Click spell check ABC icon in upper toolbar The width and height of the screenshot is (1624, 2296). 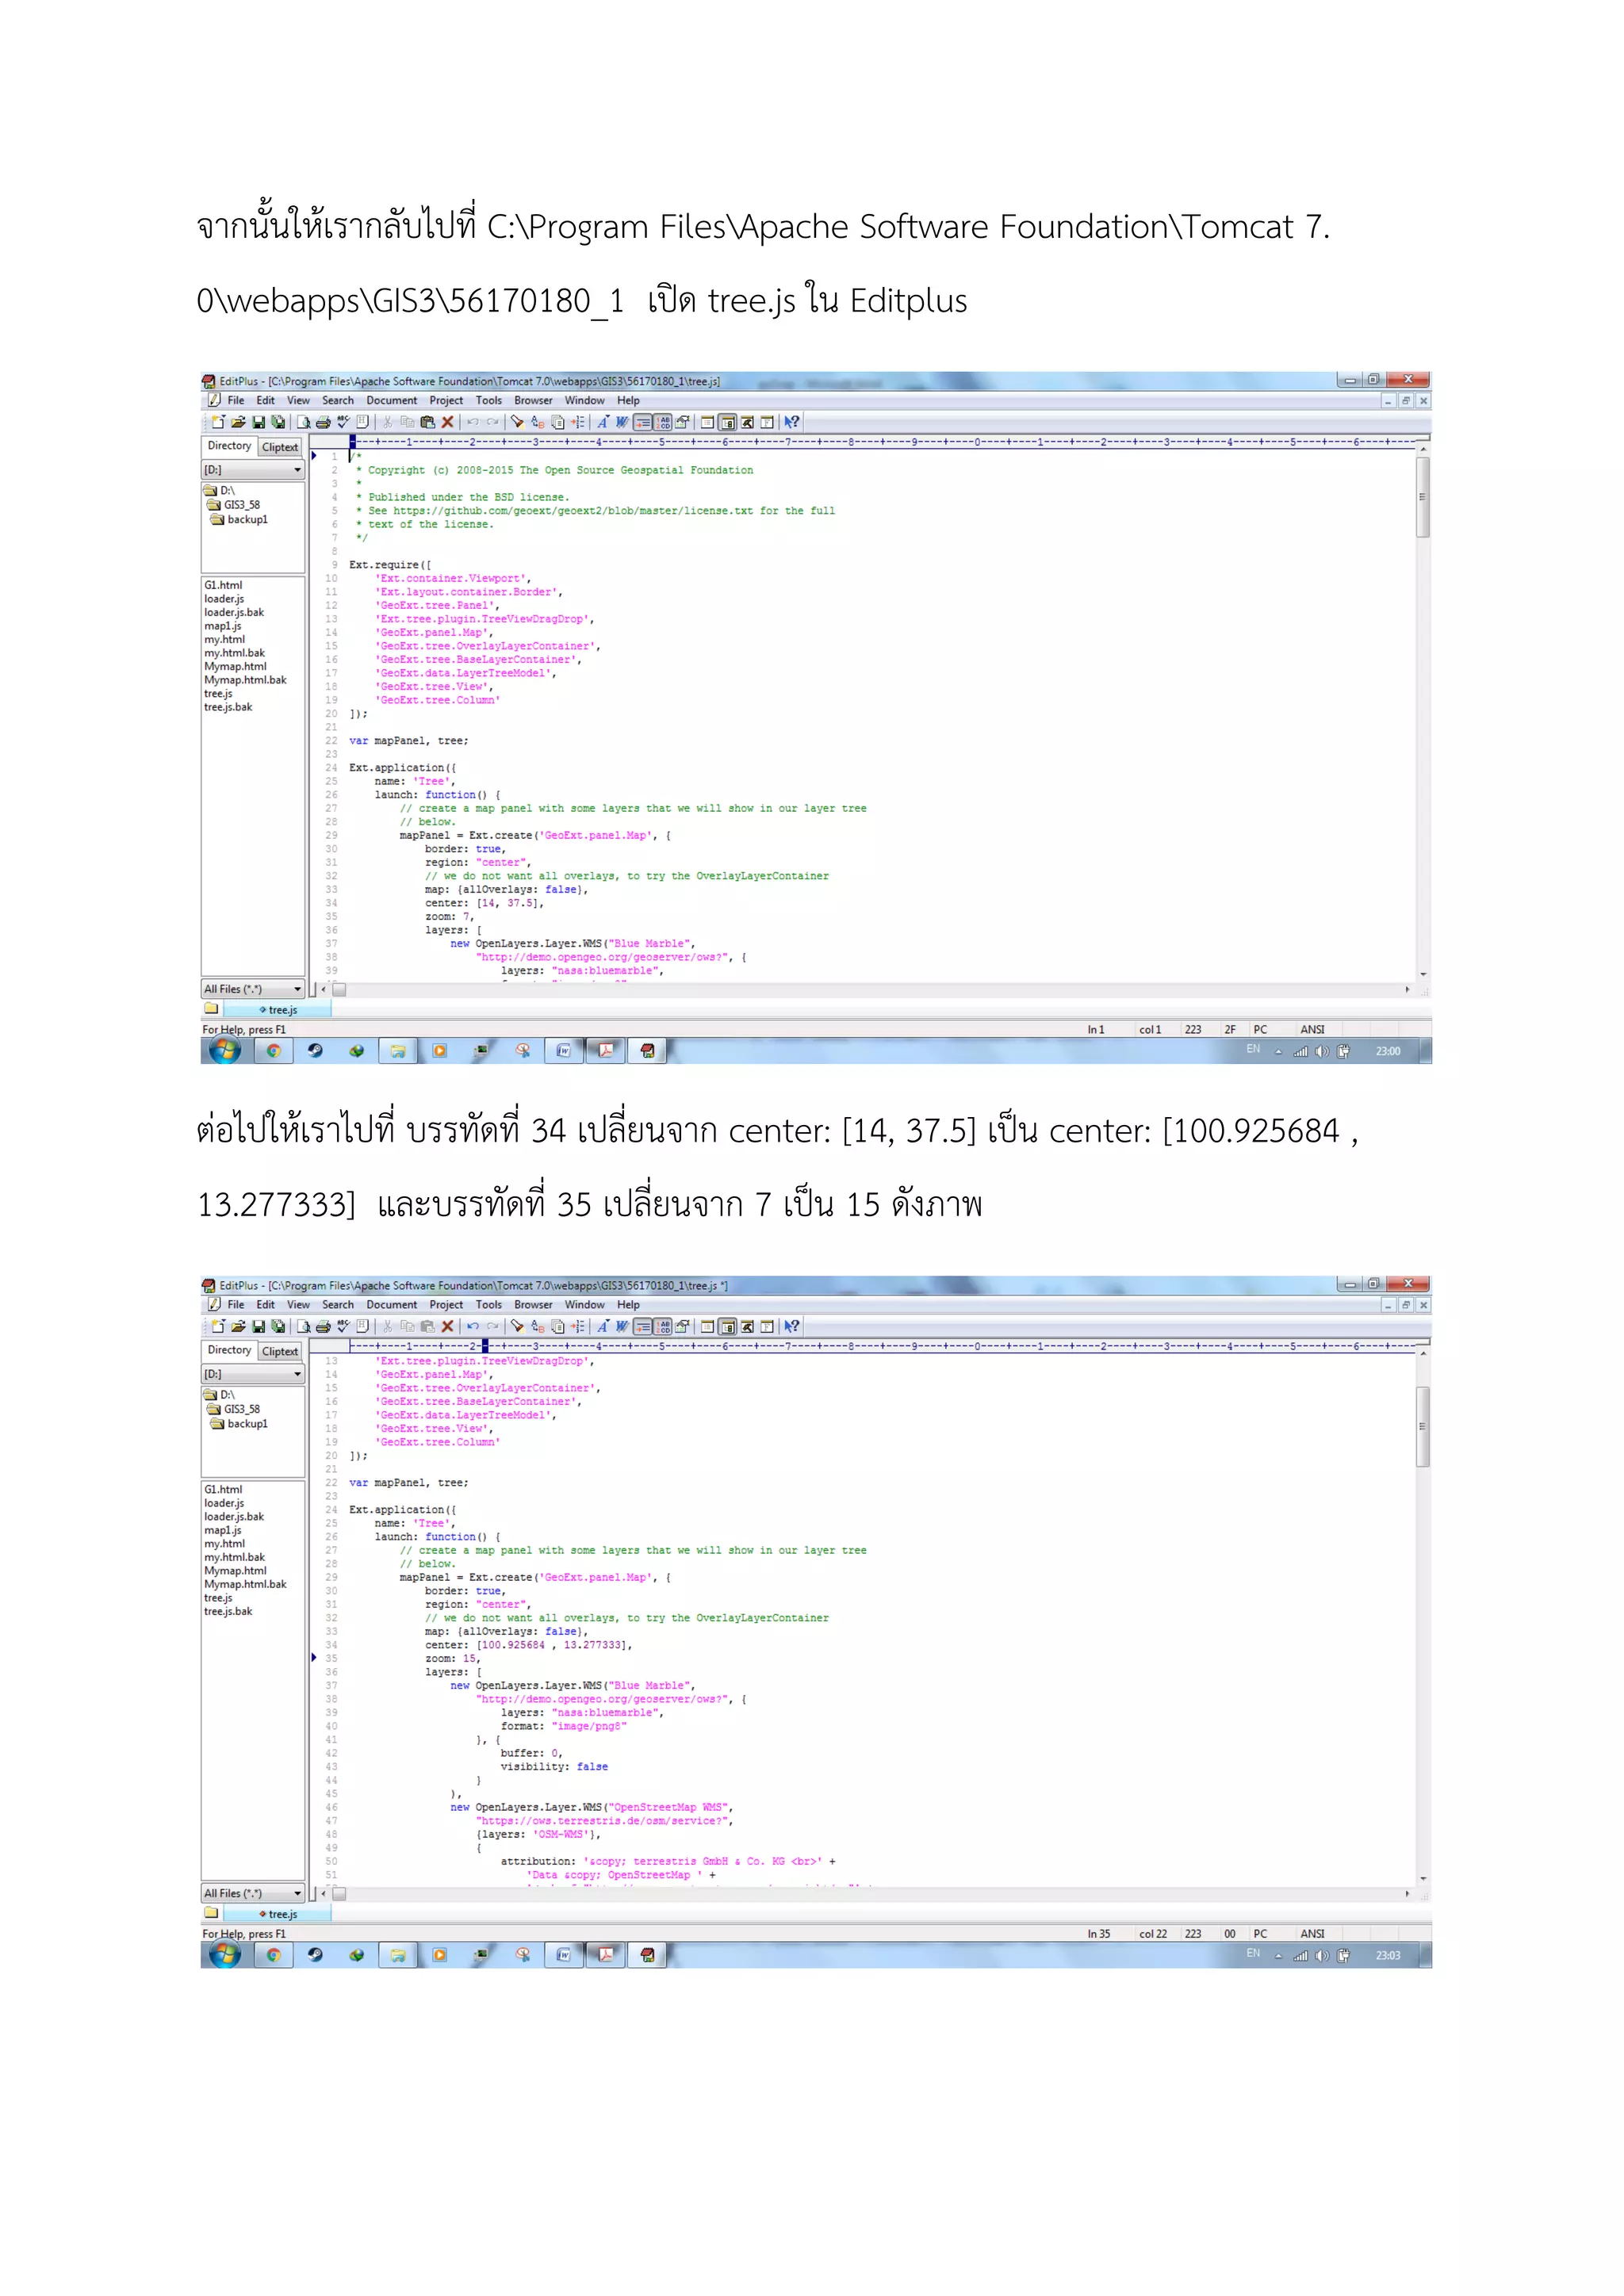click(343, 422)
